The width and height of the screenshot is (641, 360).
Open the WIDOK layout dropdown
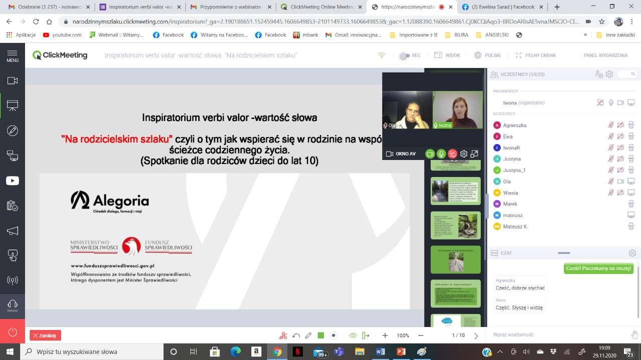(x=447, y=55)
